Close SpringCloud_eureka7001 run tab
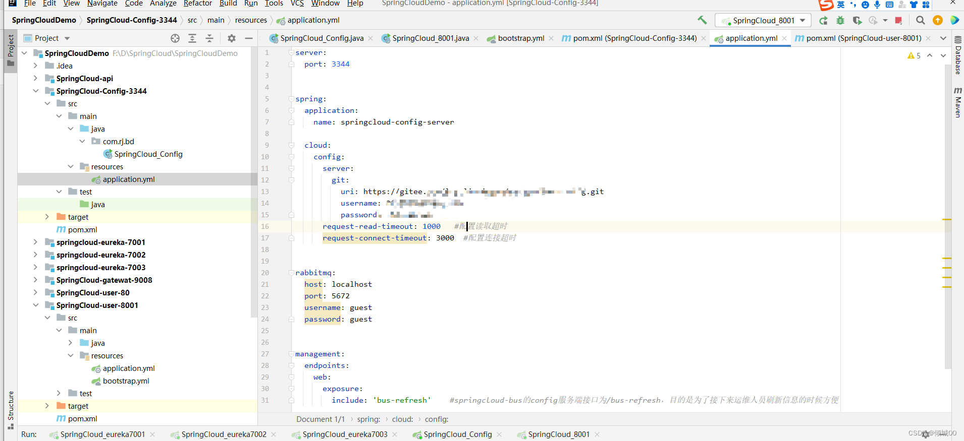 click(152, 434)
